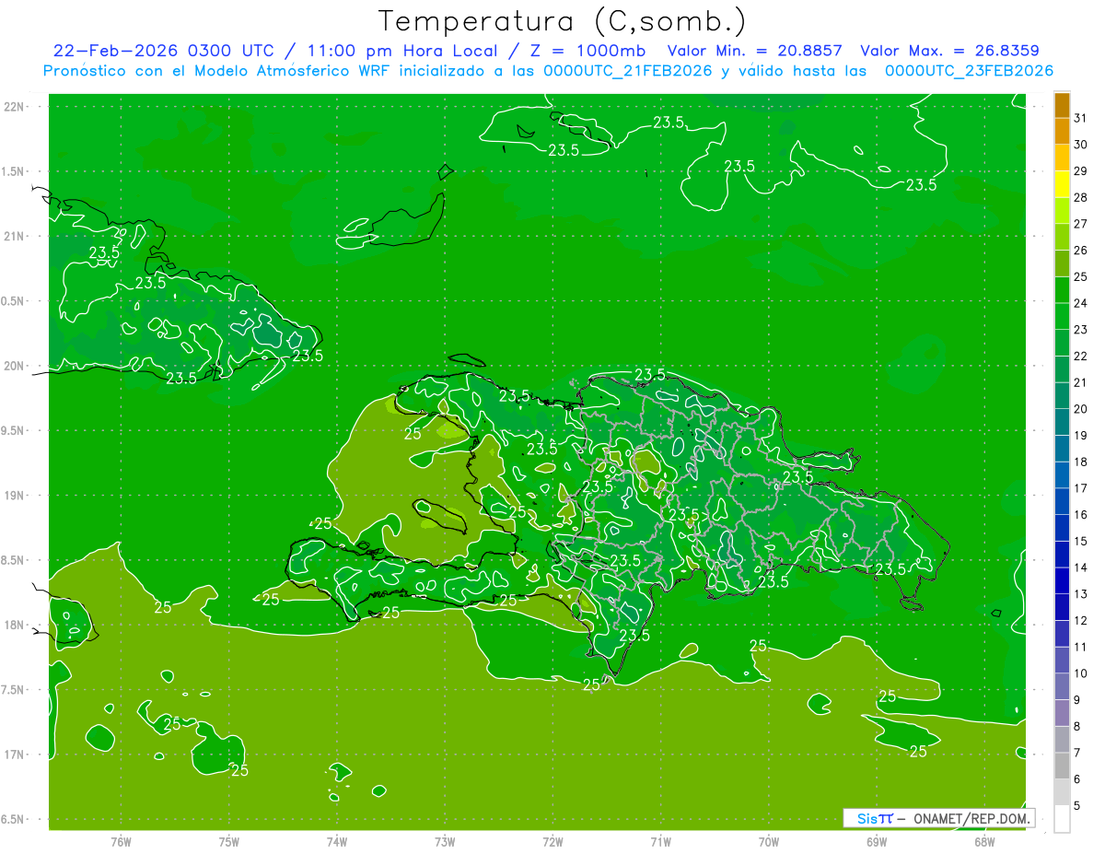Click the pressure level "Z = 1000mb"

[x=588, y=51]
